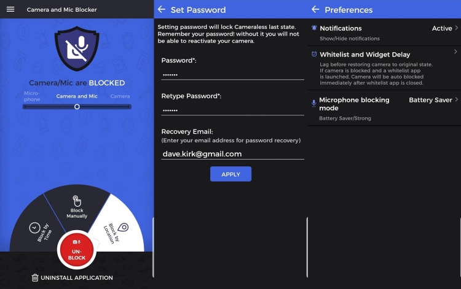The image size is (461, 289).
Task: Select the Block by Location pin icon
Action: (x=123, y=227)
